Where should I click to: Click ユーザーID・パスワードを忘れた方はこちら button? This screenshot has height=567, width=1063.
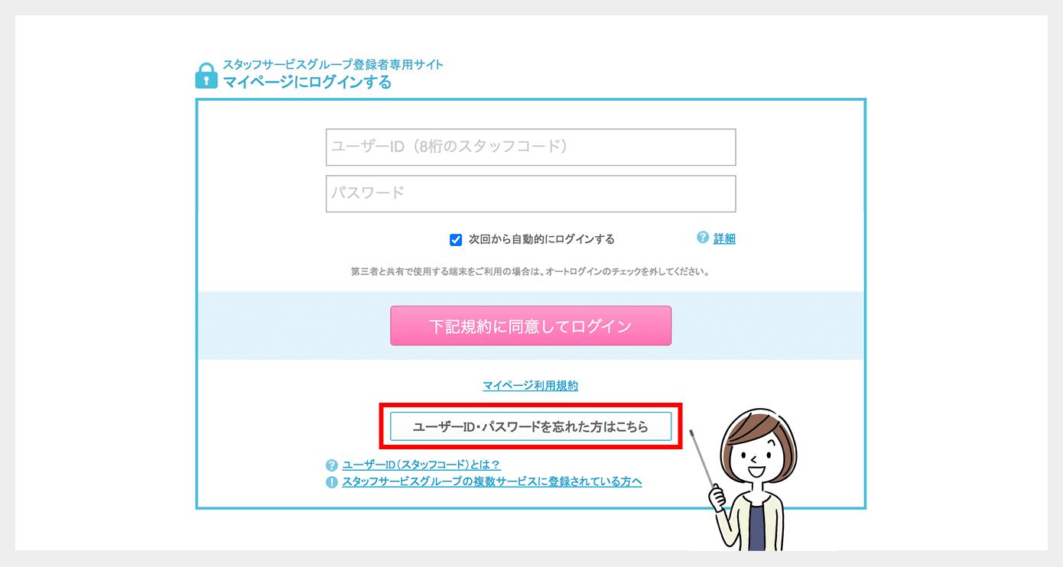coord(531,427)
